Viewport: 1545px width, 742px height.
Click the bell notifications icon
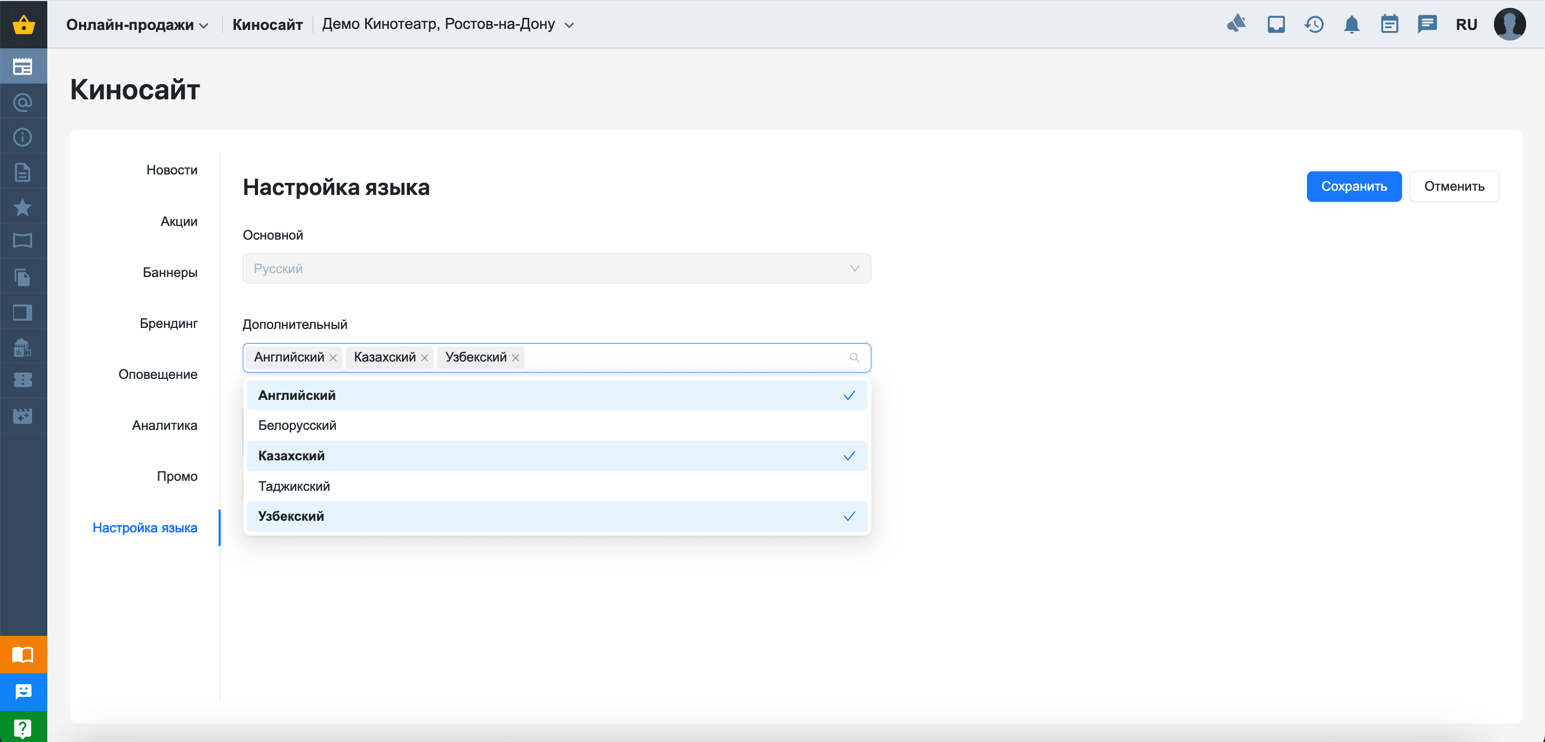pos(1351,25)
